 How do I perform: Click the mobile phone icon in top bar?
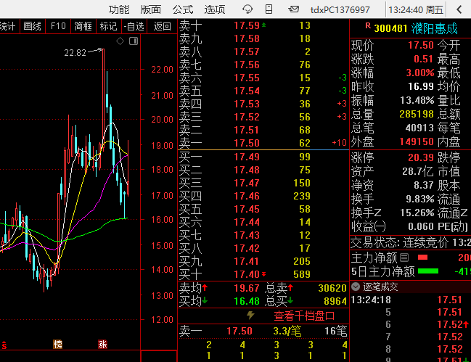point(269,9)
